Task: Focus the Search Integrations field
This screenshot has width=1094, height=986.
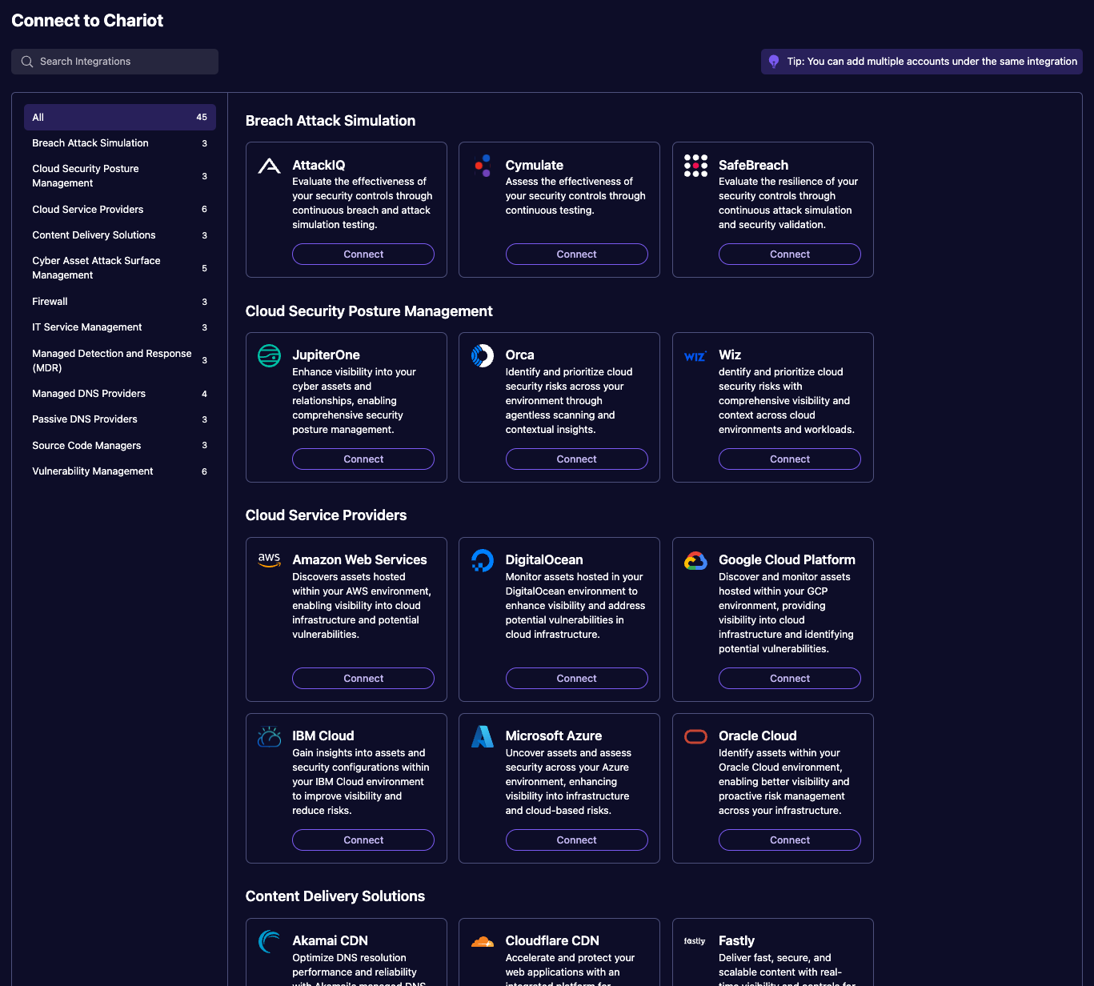Action: coord(114,62)
